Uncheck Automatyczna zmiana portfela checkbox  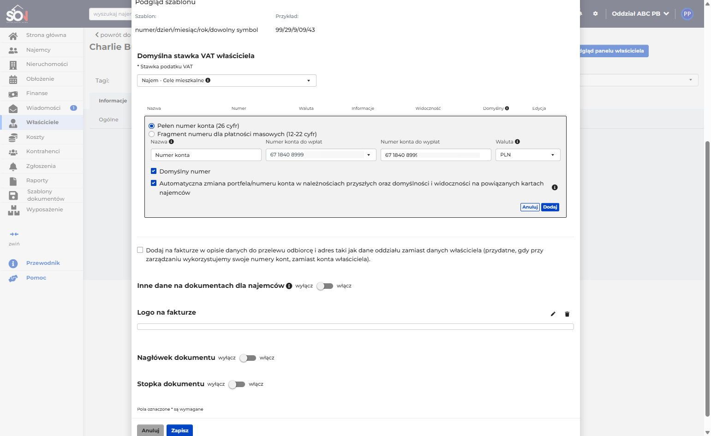pyautogui.click(x=154, y=183)
